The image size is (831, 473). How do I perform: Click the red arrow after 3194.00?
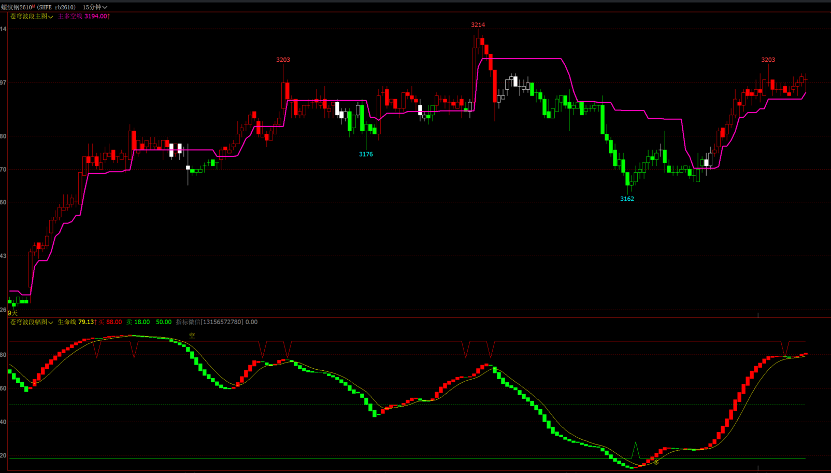coord(109,17)
